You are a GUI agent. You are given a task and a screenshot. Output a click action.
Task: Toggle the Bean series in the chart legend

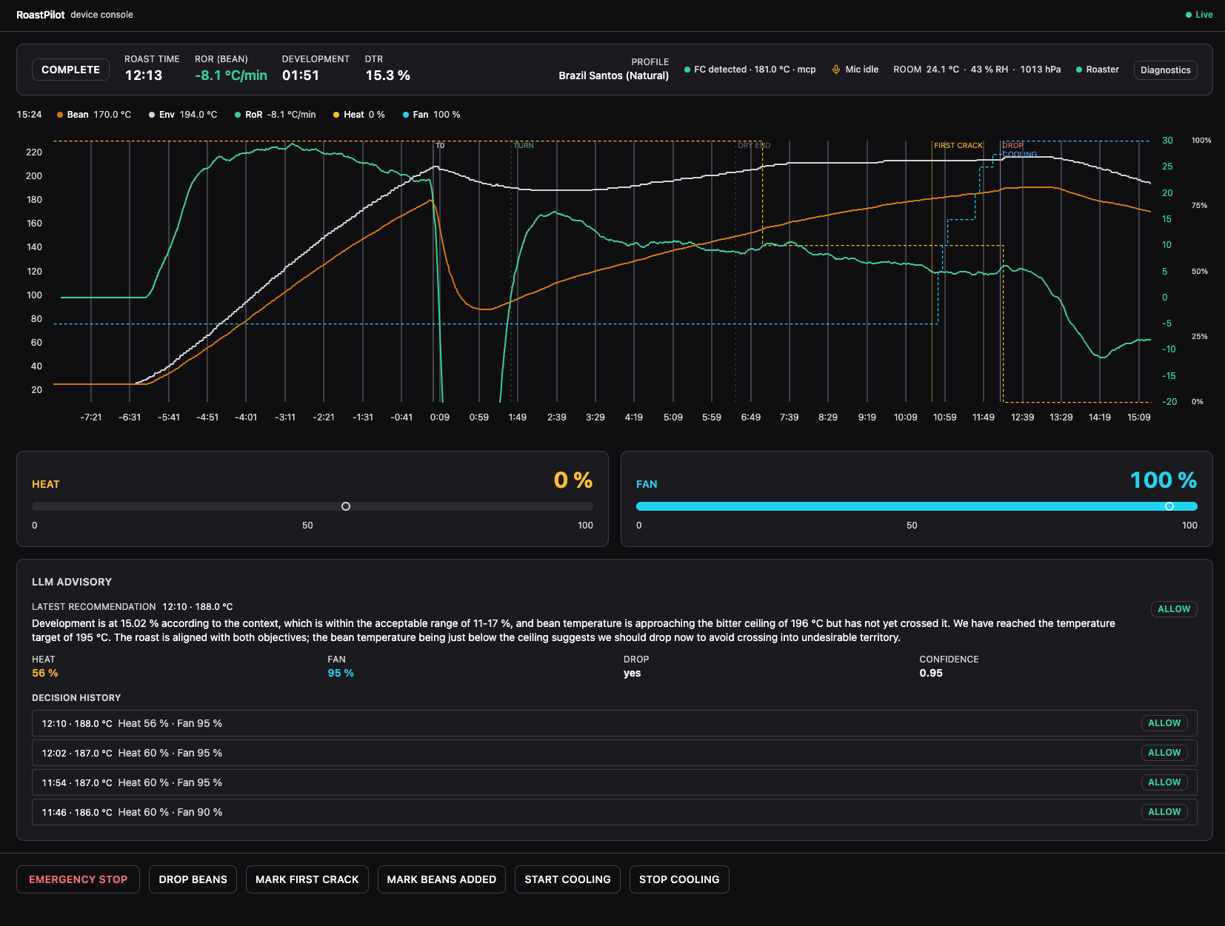pyautogui.click(x=94, y=115)
